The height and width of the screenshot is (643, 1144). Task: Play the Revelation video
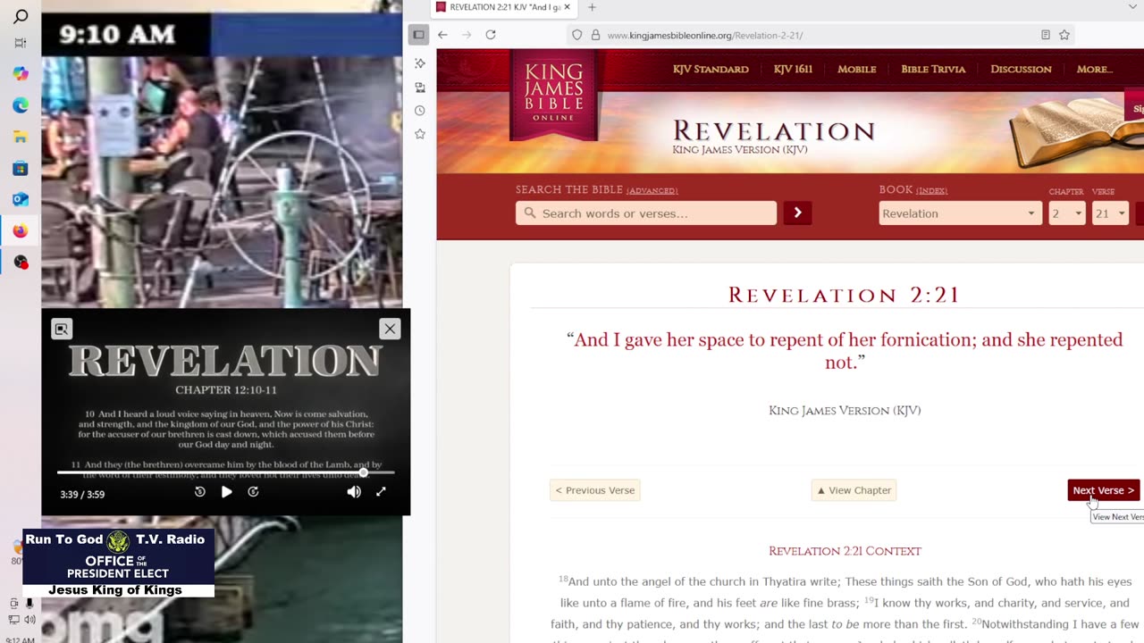[x=226, y=492]
